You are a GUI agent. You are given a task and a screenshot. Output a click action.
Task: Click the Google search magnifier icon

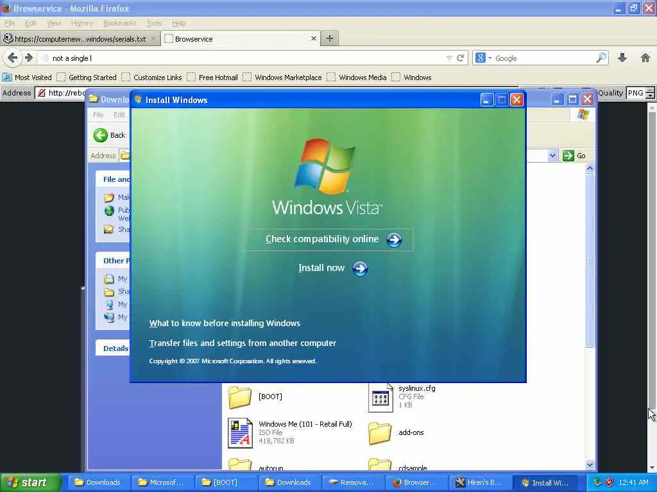pyautogui.click(x=601, y=58)
